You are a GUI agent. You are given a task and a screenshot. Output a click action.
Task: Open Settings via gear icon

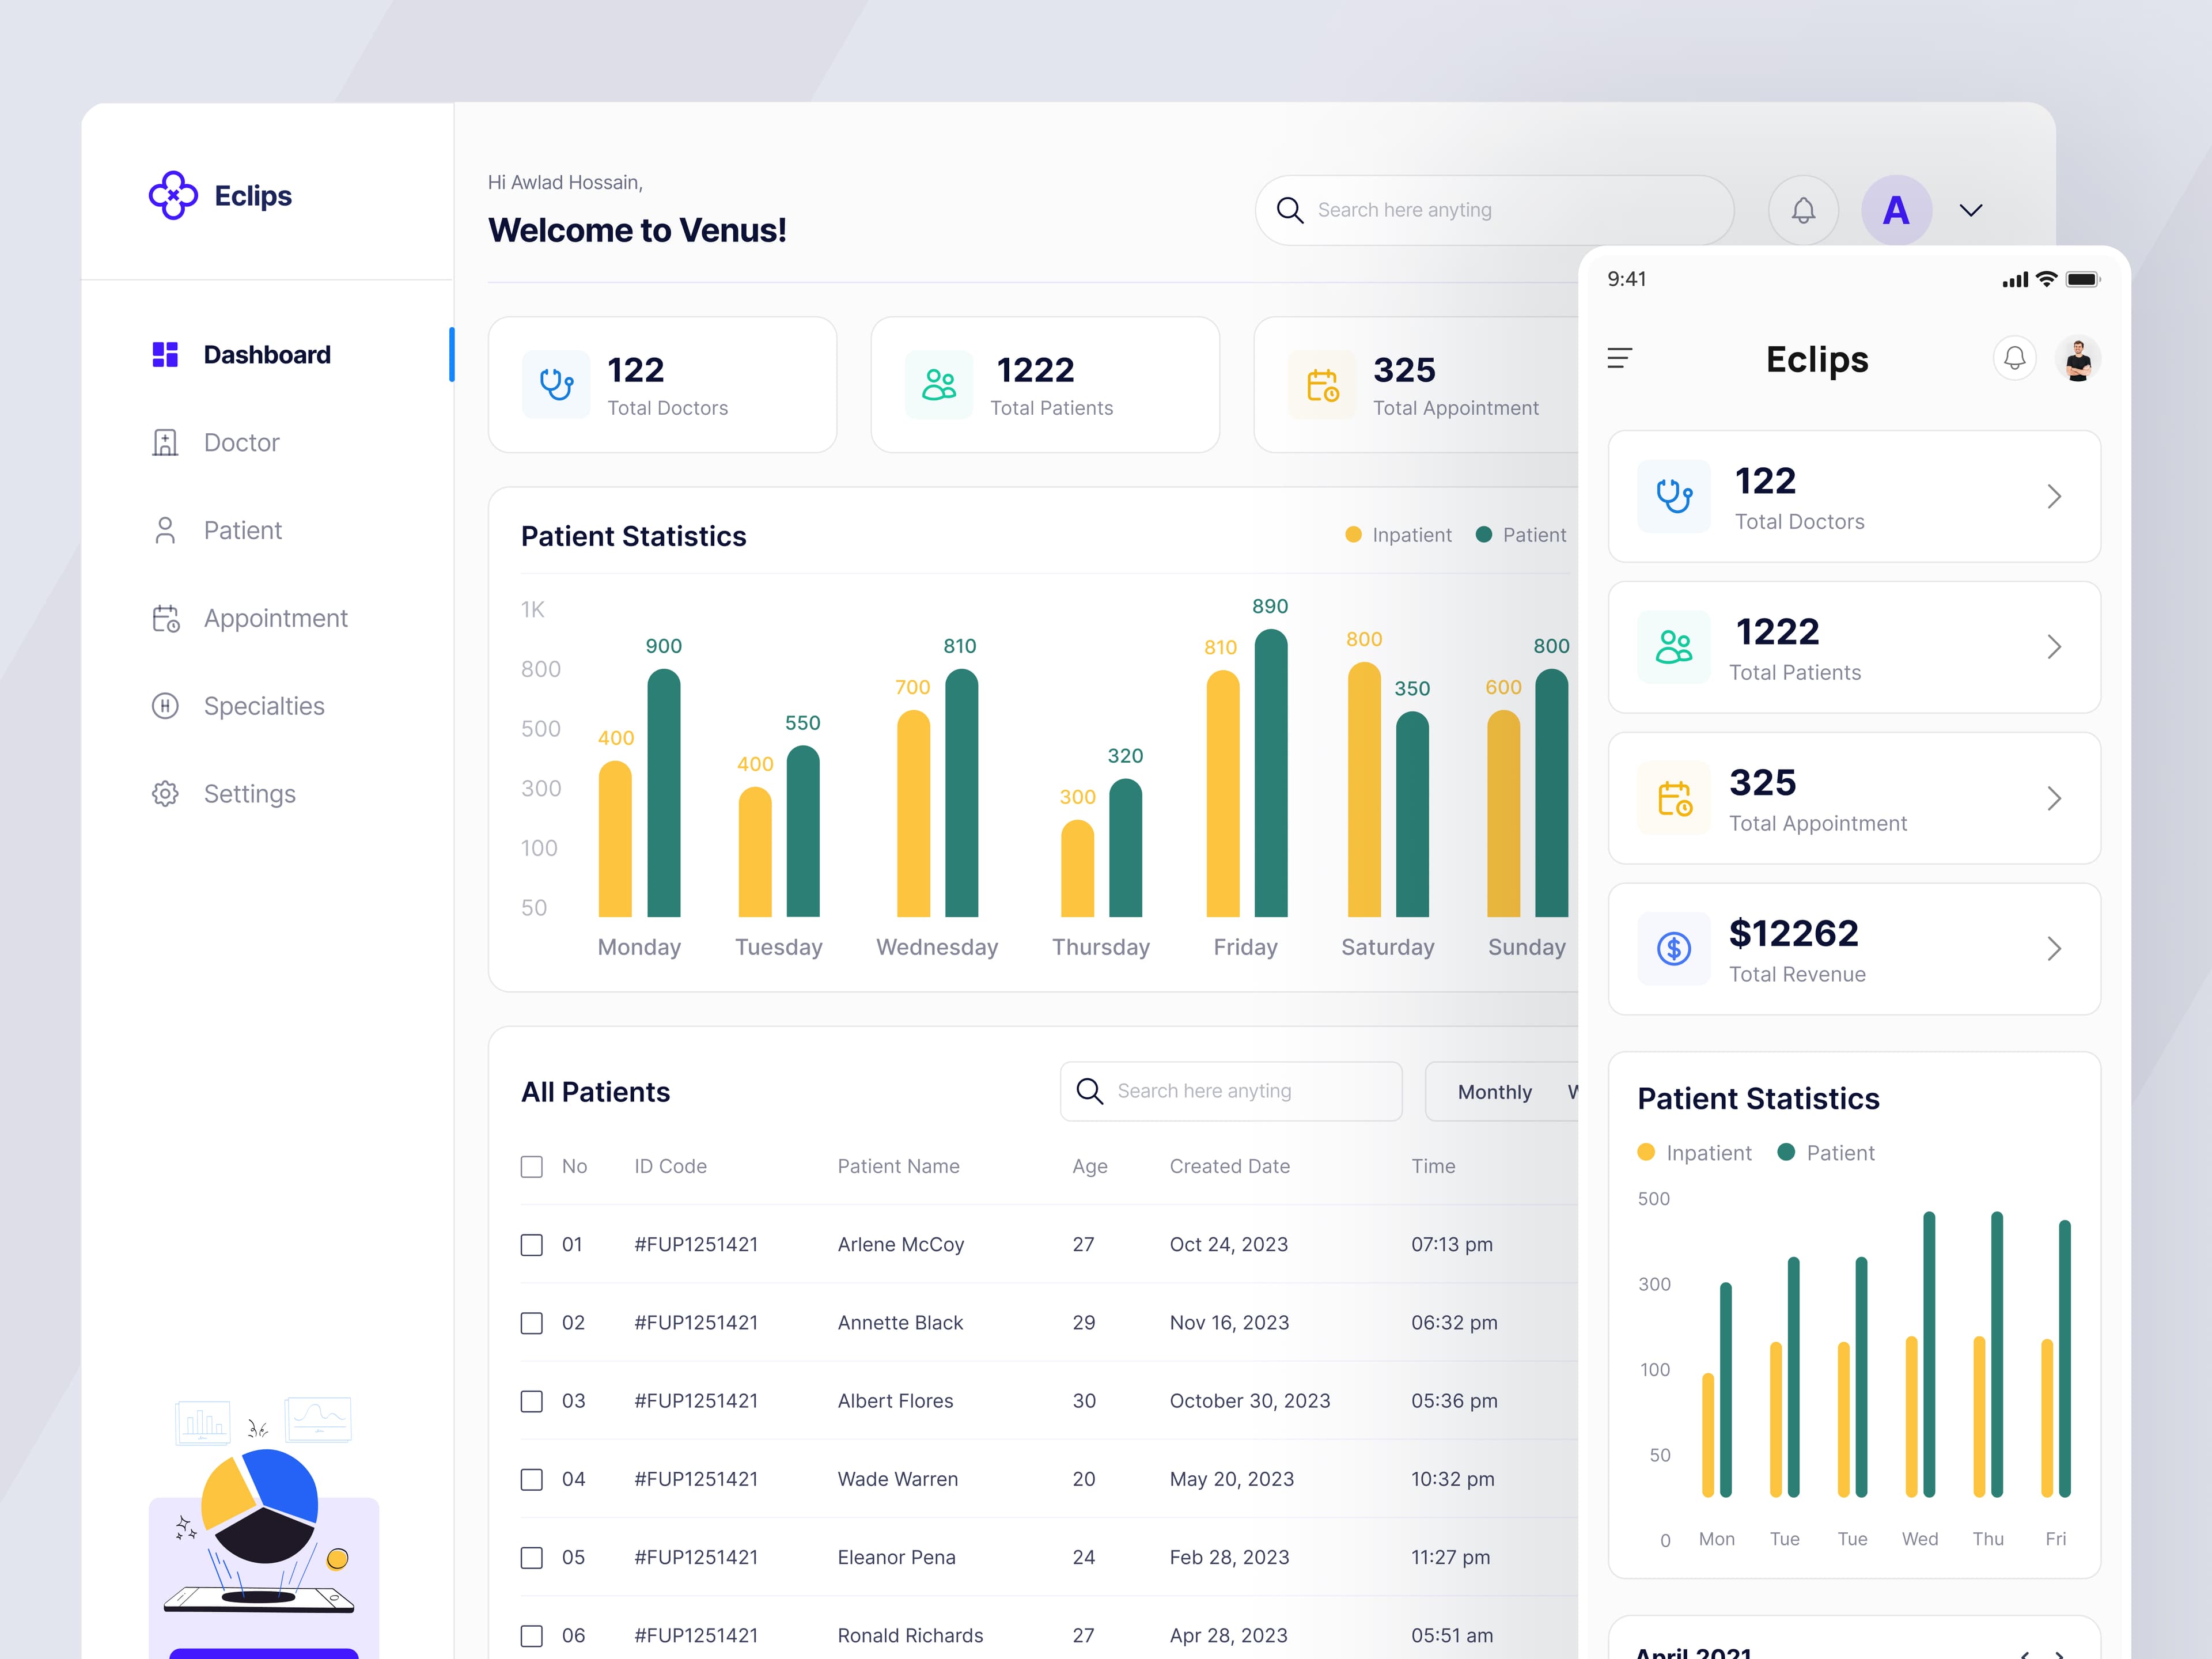pos(165,793)
